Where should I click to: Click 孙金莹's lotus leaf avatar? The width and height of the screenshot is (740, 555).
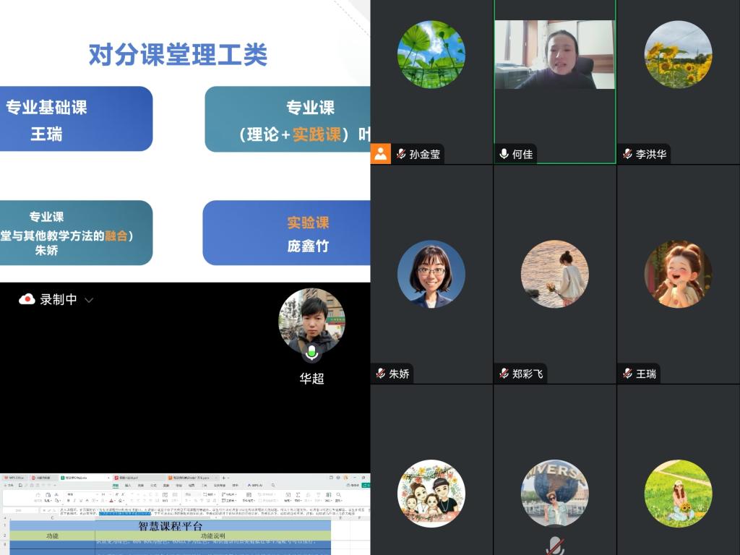pyautogui.click(x=431, y=54)
